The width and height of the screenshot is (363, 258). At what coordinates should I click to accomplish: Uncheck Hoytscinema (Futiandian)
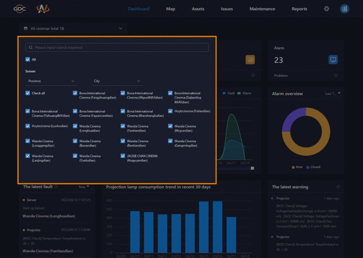[x=170, y=111]
